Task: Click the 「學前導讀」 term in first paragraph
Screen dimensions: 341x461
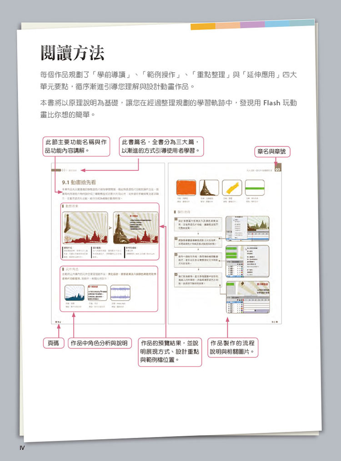Action: point(113,75)
